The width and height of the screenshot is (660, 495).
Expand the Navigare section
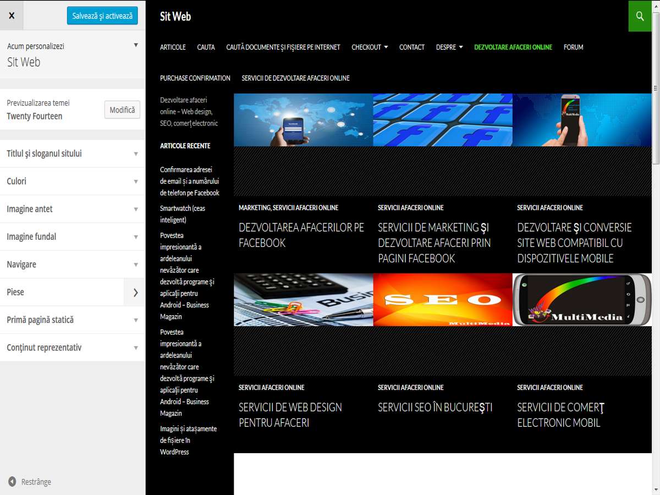coord(73,265)
